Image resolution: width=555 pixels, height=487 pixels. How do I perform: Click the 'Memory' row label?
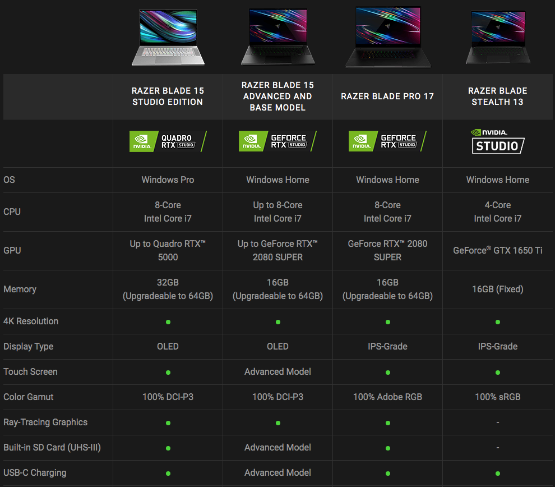coord(20,290)
